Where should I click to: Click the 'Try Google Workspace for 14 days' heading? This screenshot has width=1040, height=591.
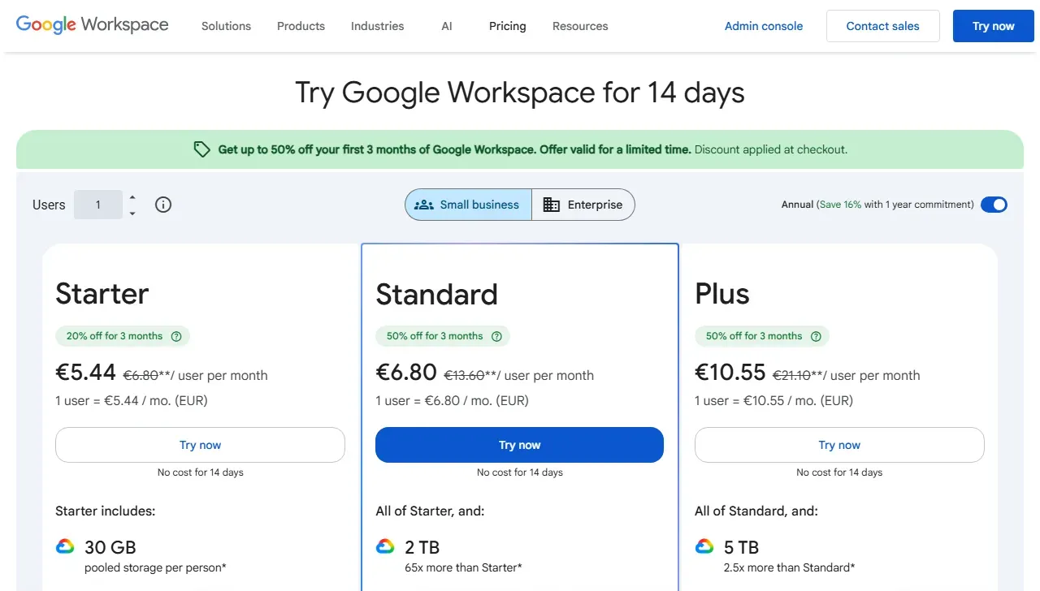click(x=520, y=93)
